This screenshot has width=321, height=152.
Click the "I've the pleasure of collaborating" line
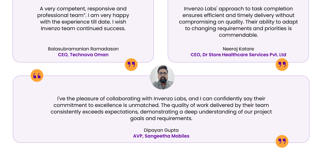[x=161, y=99]
